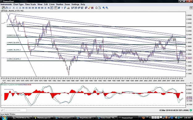Set the tick (T) time scale
The image size is (193, 120).
coord(14,8)
